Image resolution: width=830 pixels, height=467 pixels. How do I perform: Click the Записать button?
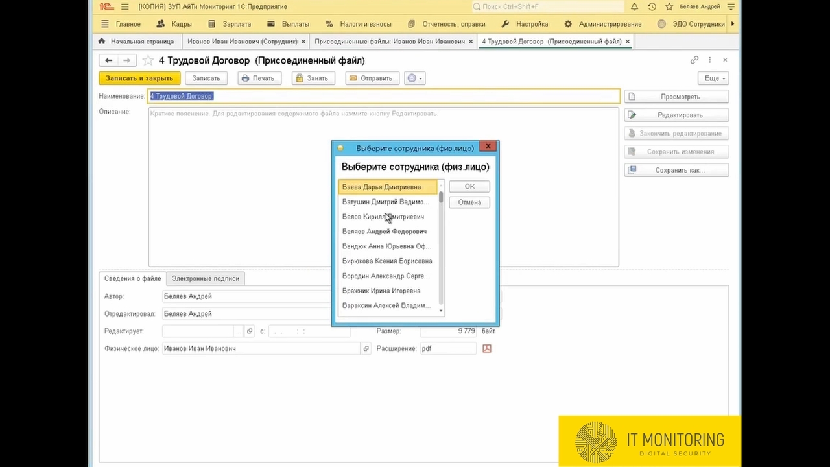[206, 78]
